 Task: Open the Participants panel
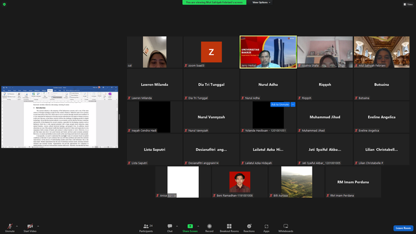146,227
